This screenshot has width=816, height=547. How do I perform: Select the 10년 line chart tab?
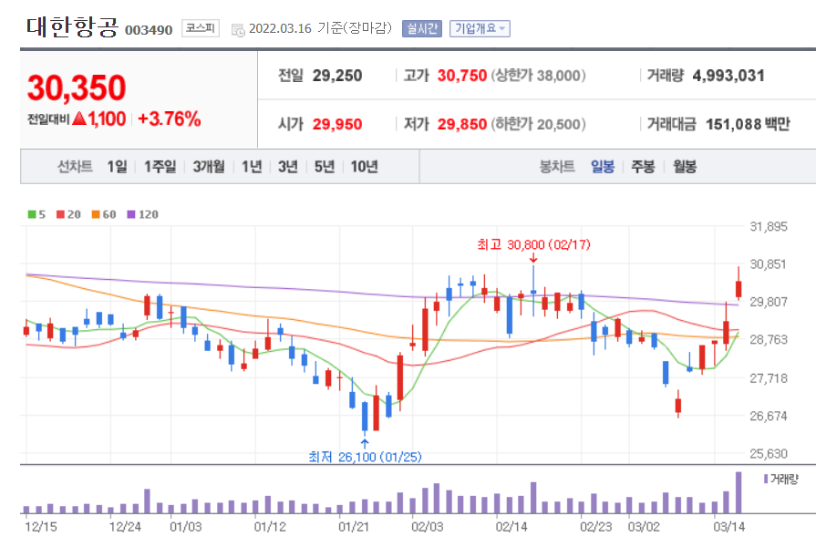[365, 167]
